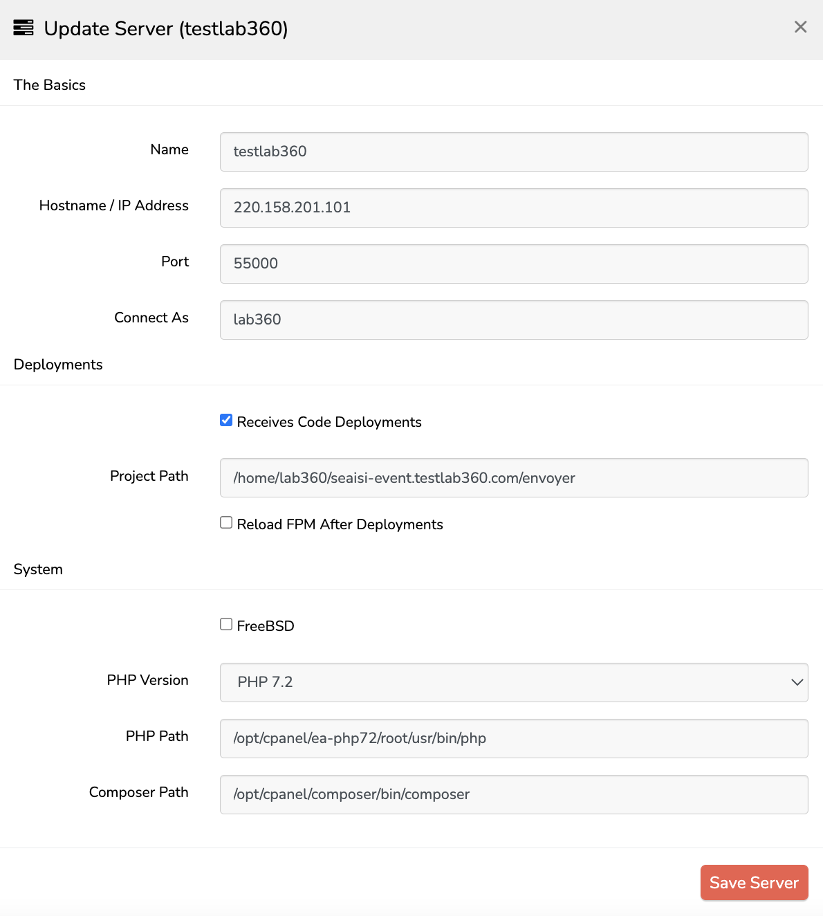Image resolution: width=823 pixels, height=916 pixels.
Task: Click the Hostname / IP Address label text
Action: [x=113, y=205]
